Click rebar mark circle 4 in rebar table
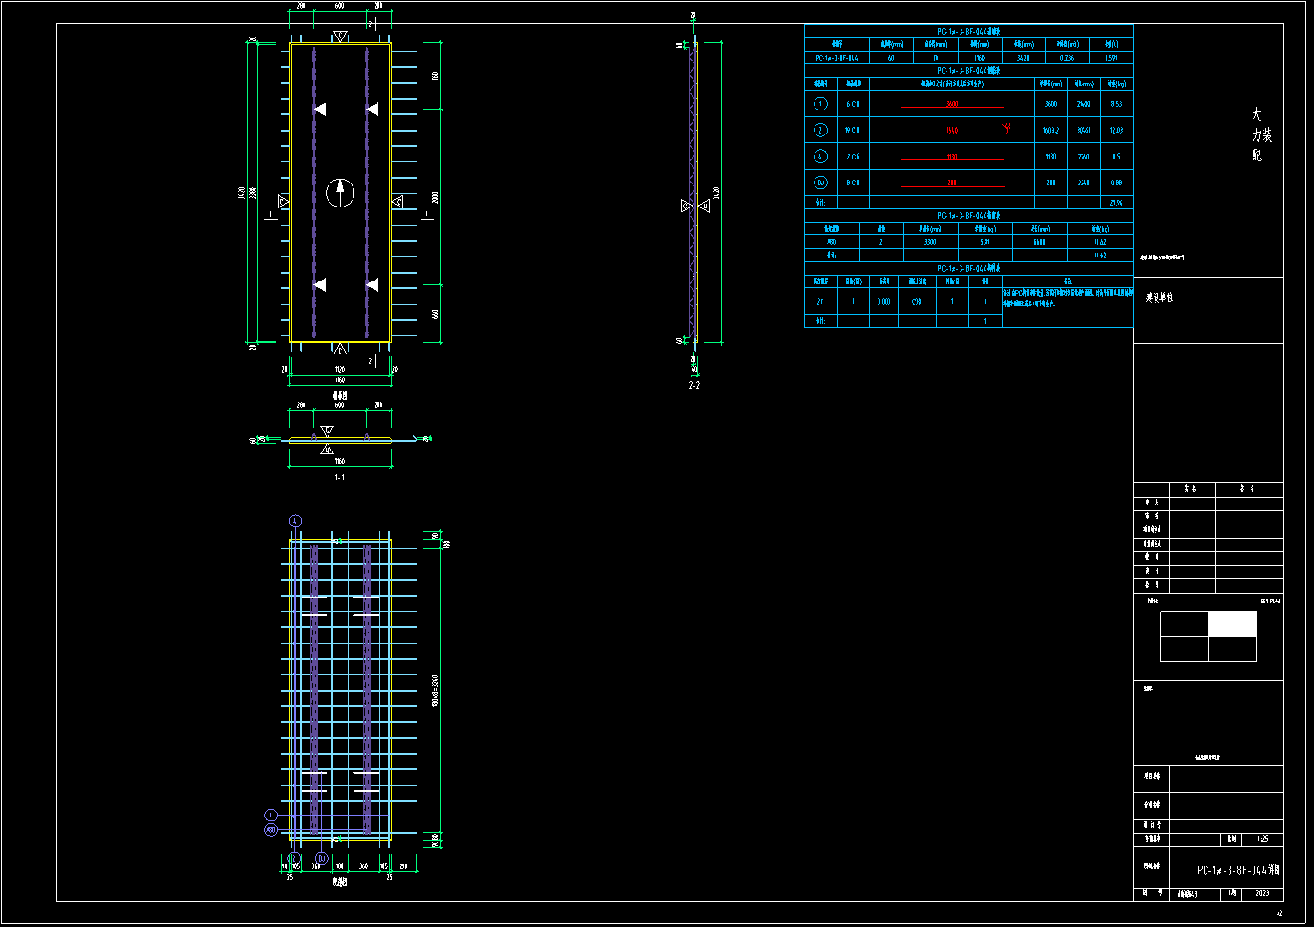The width and height of the screenshot is (1314, 927). (820, 157)
